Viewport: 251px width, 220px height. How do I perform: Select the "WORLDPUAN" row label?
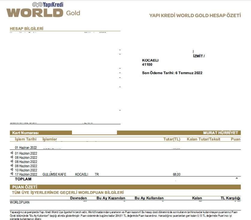pyautogui.click(x=19, y=202)
